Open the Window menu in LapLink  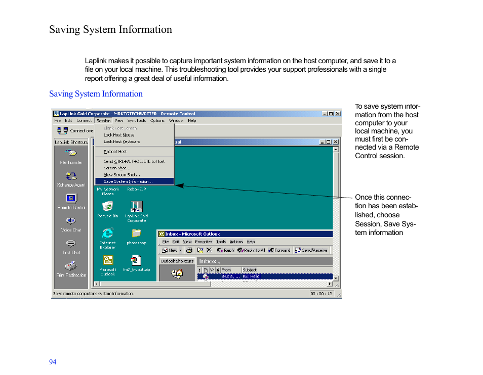coord(176,120)
